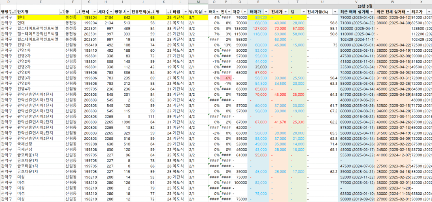Viewport: 432px width, 202px height.
Task: Click the 최근 매매 실거래 filter arrow
Action: [372, 12]
